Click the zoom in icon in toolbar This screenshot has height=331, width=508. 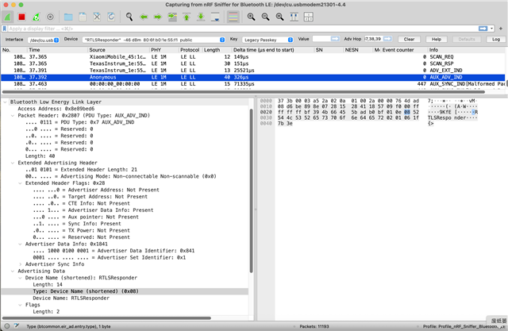click(251, 16)
